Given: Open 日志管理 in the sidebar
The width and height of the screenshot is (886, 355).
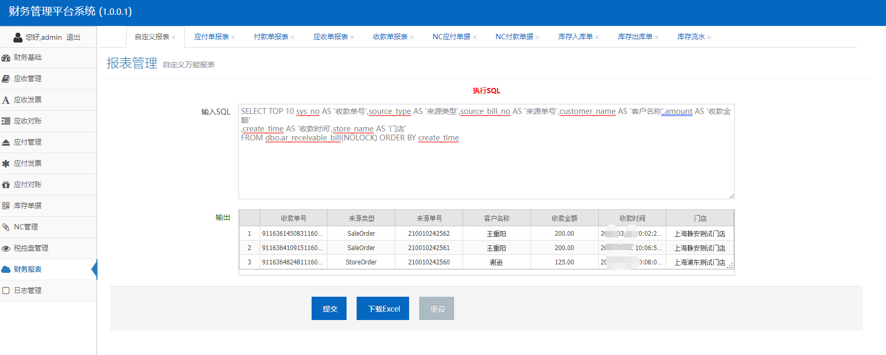Looking at the screenshot, I should pyautogui.click(x=28, y=290).
